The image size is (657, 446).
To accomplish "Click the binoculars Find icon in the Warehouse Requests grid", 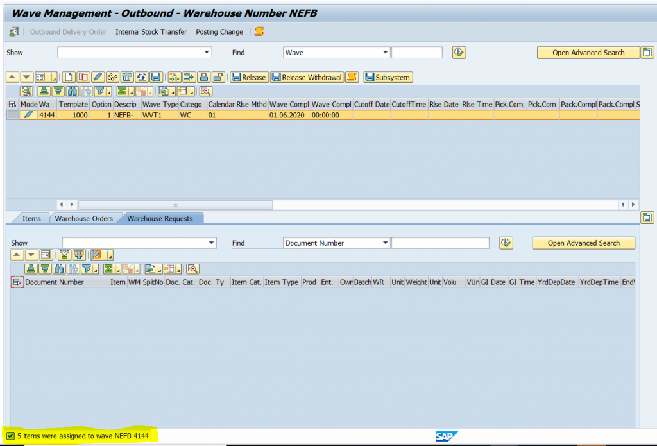I will 59,269.
